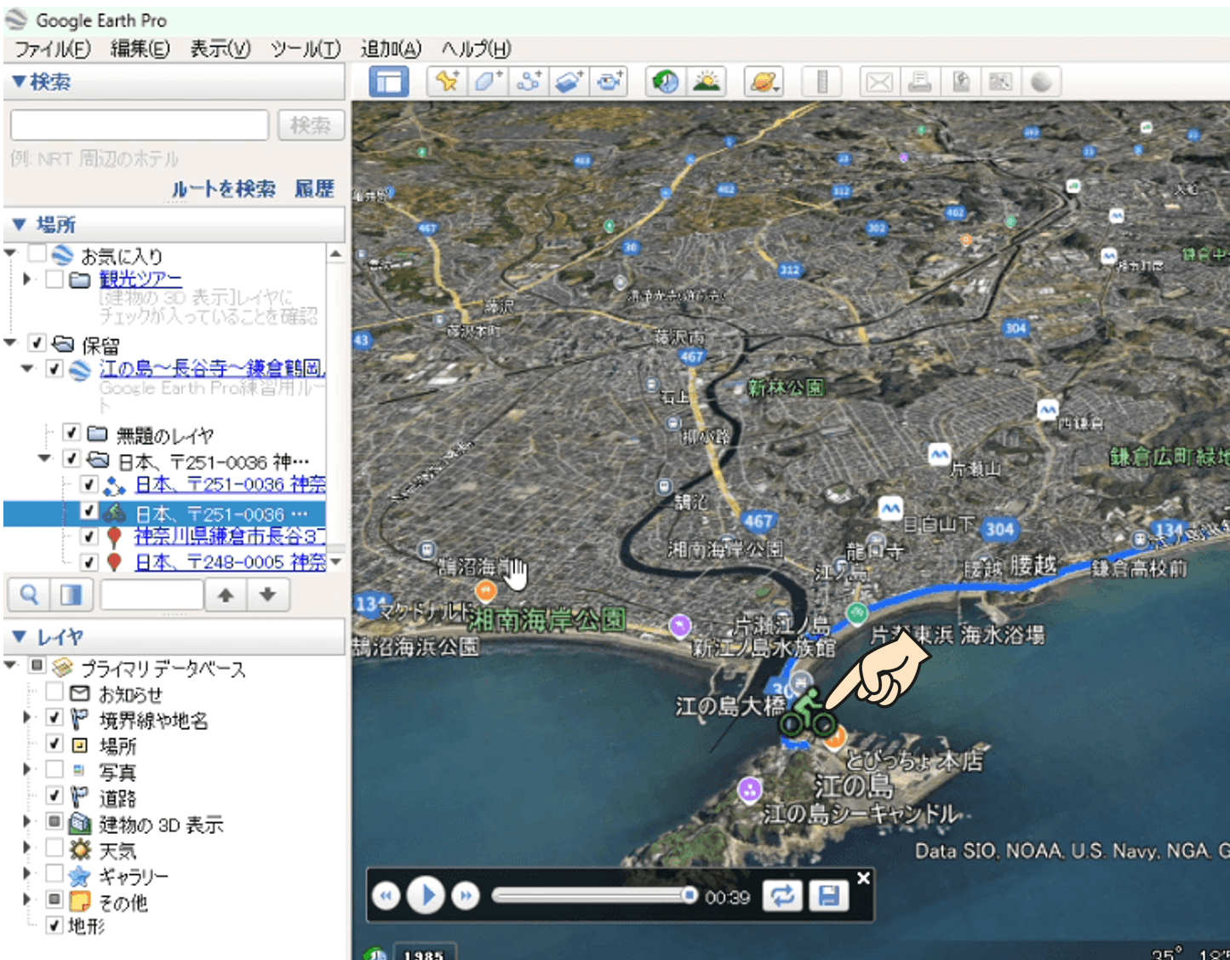Viewport: 1230px width, 960px height.
Task: Collapse the 保留 folder tree
Action: (x=10, y=343)
